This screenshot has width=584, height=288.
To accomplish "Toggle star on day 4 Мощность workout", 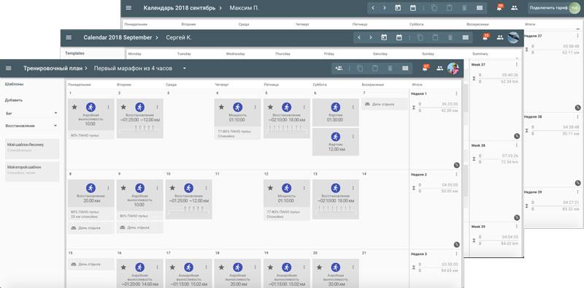I will click(x=221, y=107).
